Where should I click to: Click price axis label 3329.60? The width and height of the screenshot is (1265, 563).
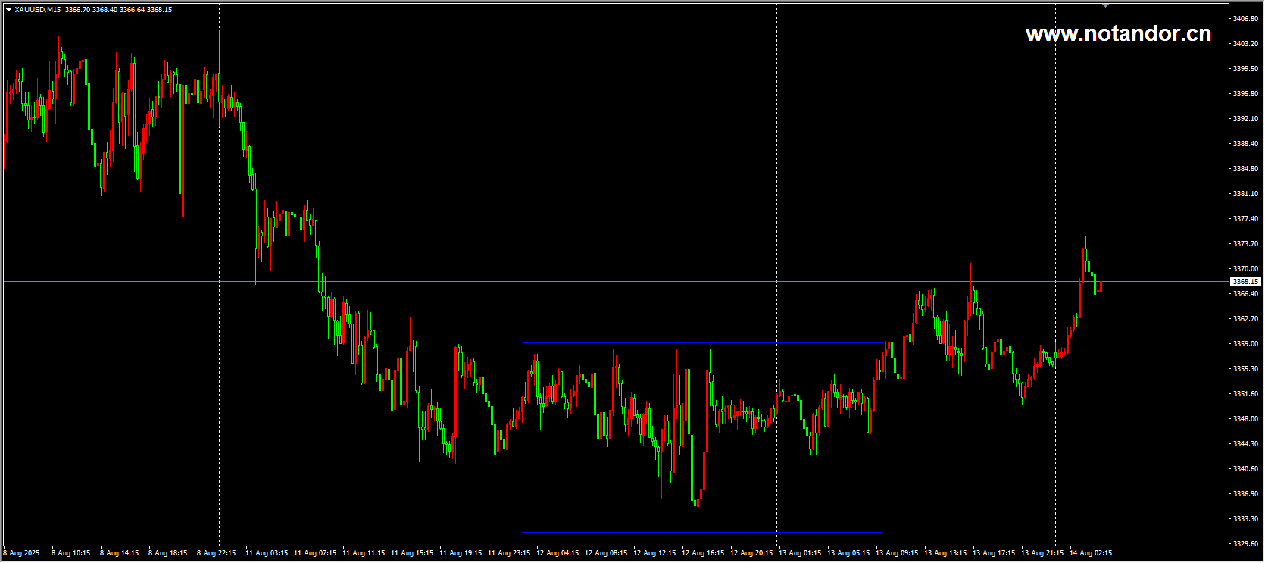pyautogui.click(x=1246, y=544)
